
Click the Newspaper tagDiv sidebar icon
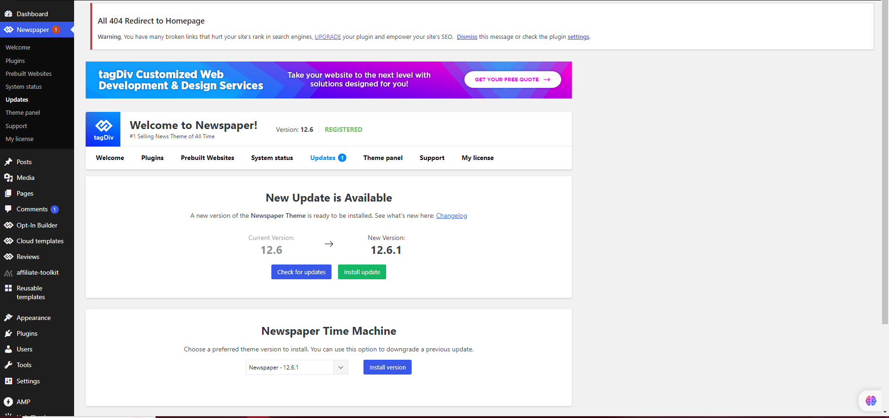[8, 30]
